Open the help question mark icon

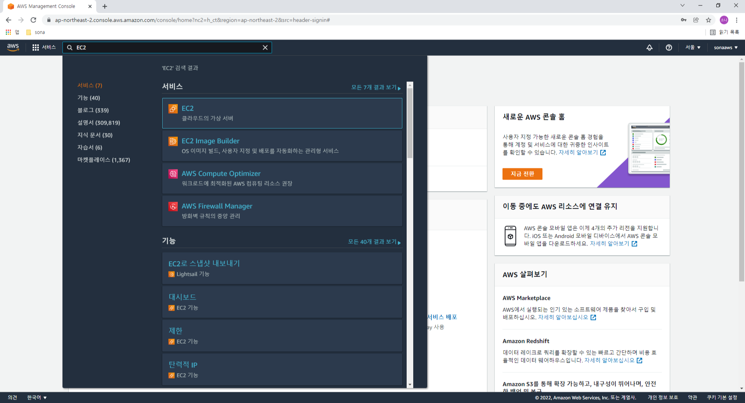pyautogui.click(x=669, y=48)
